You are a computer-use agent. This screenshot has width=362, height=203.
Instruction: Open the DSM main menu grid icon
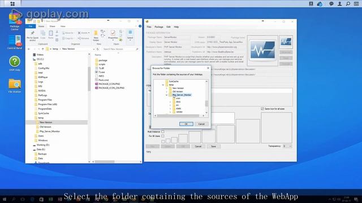pos(12,4)
